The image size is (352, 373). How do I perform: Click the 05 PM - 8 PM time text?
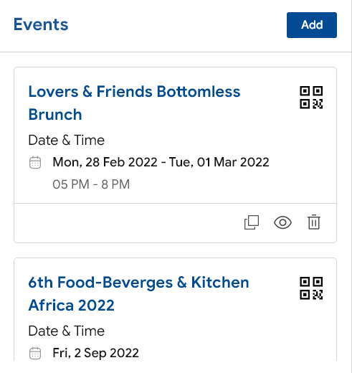pos(91,184)
